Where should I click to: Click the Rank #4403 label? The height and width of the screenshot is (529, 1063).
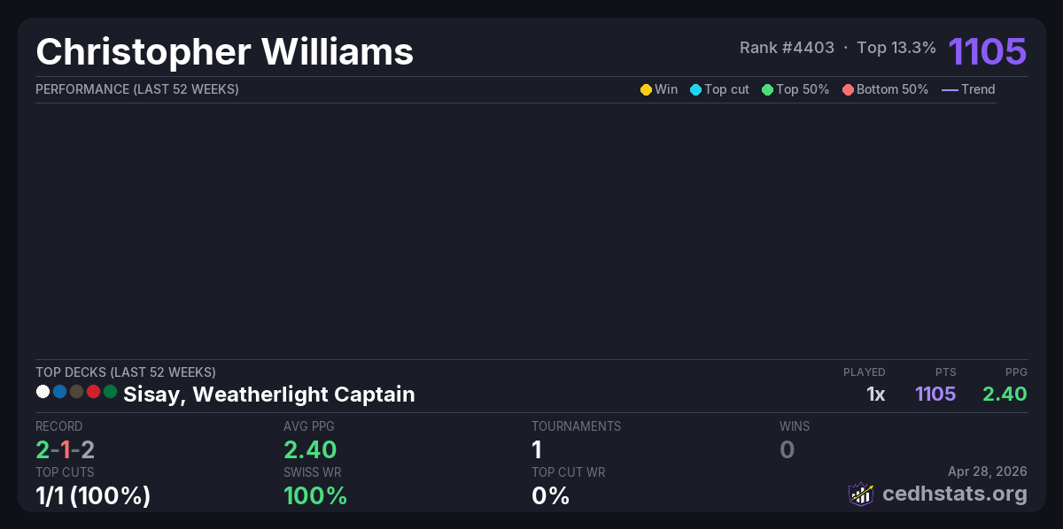pyautogui.click(x=787, y=48)
